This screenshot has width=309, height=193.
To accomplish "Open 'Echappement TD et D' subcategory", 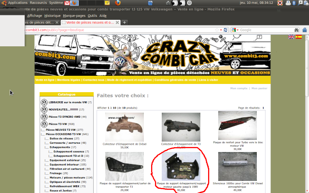I will coord(69,156).
